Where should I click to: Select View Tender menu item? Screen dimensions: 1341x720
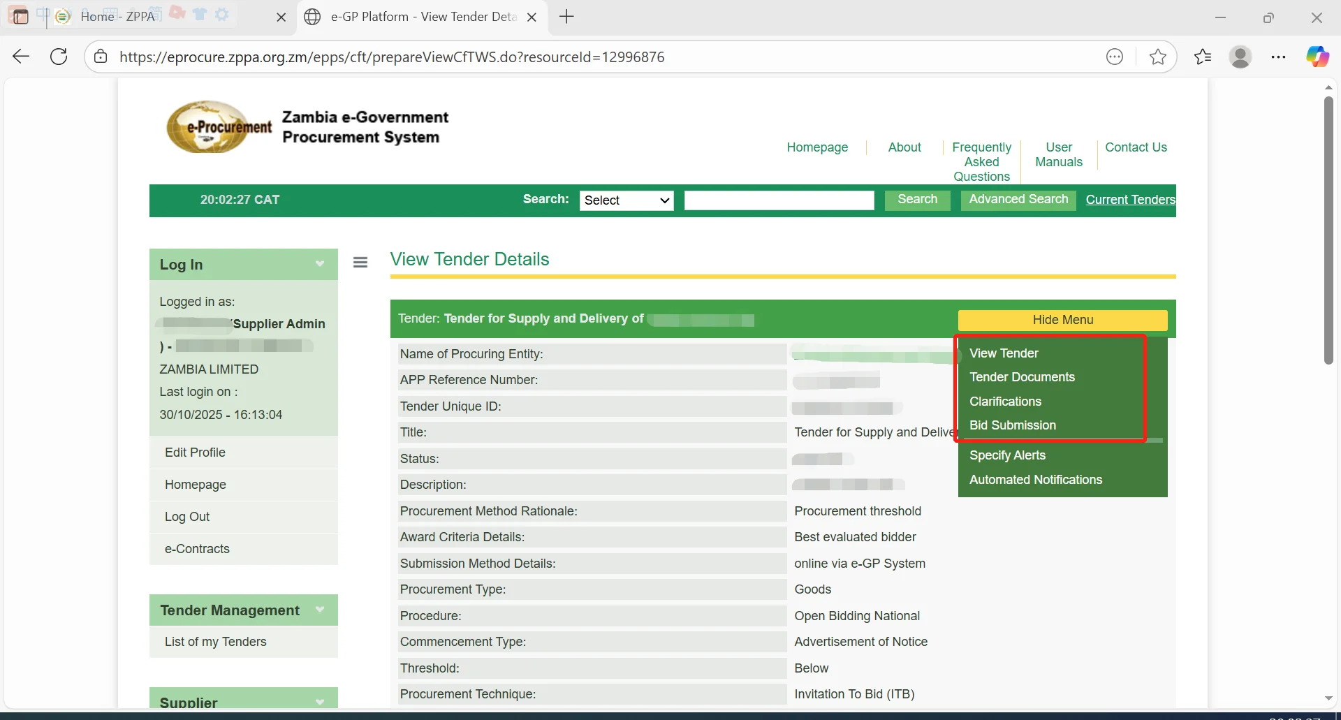click(x=1004, y=353)
